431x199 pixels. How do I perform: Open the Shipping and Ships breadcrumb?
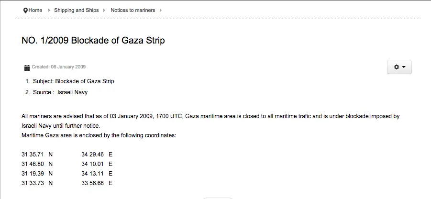(76, 10)
